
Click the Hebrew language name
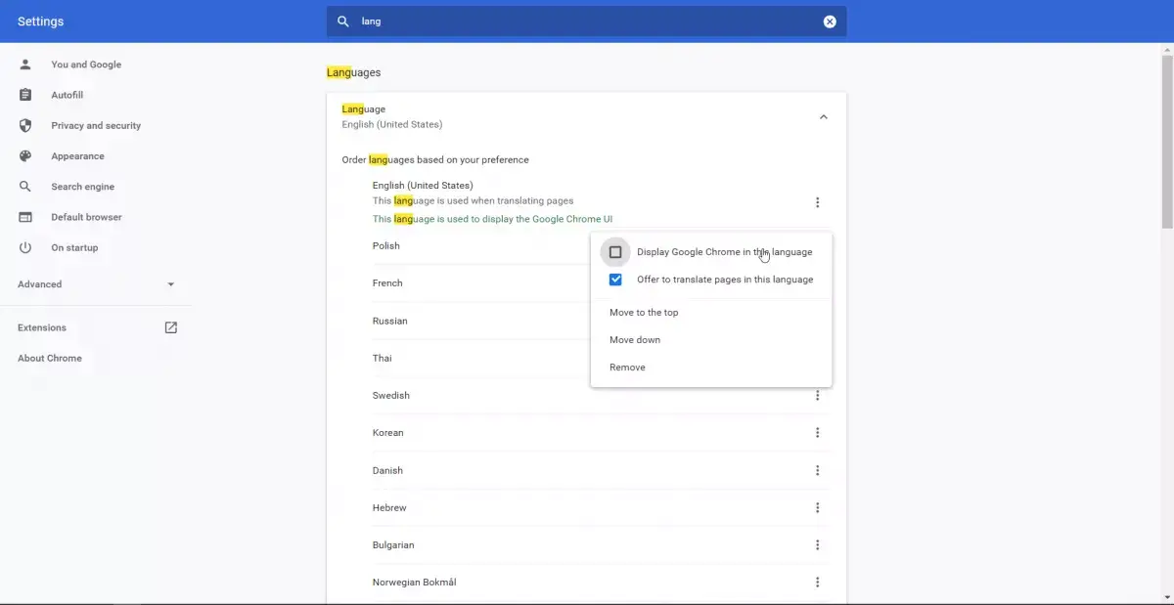pyautogui.click(x=389, y=508)
